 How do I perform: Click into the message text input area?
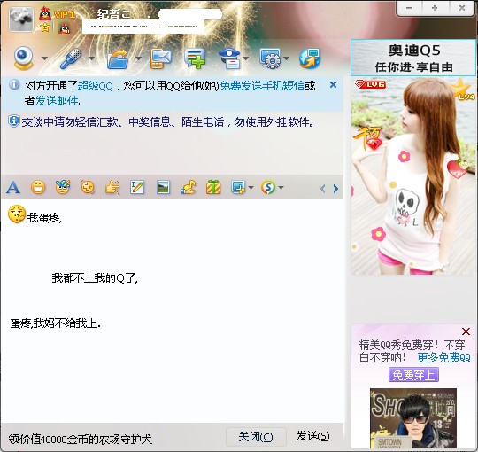[x=173, y=310]
